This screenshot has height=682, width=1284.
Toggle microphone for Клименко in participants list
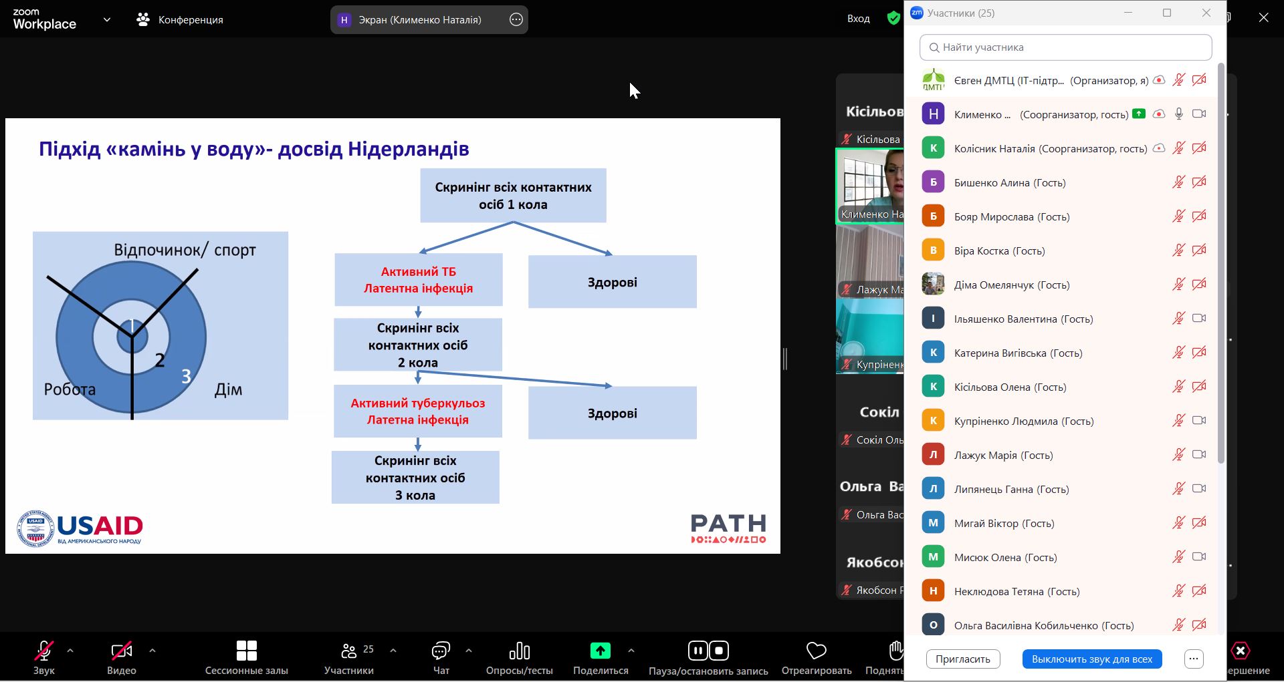(1178, 114)
